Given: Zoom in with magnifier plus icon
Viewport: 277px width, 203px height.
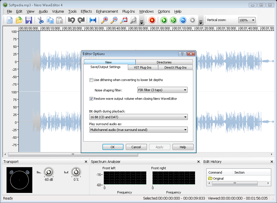Looking at the screenshot, I should click(104, 20).
